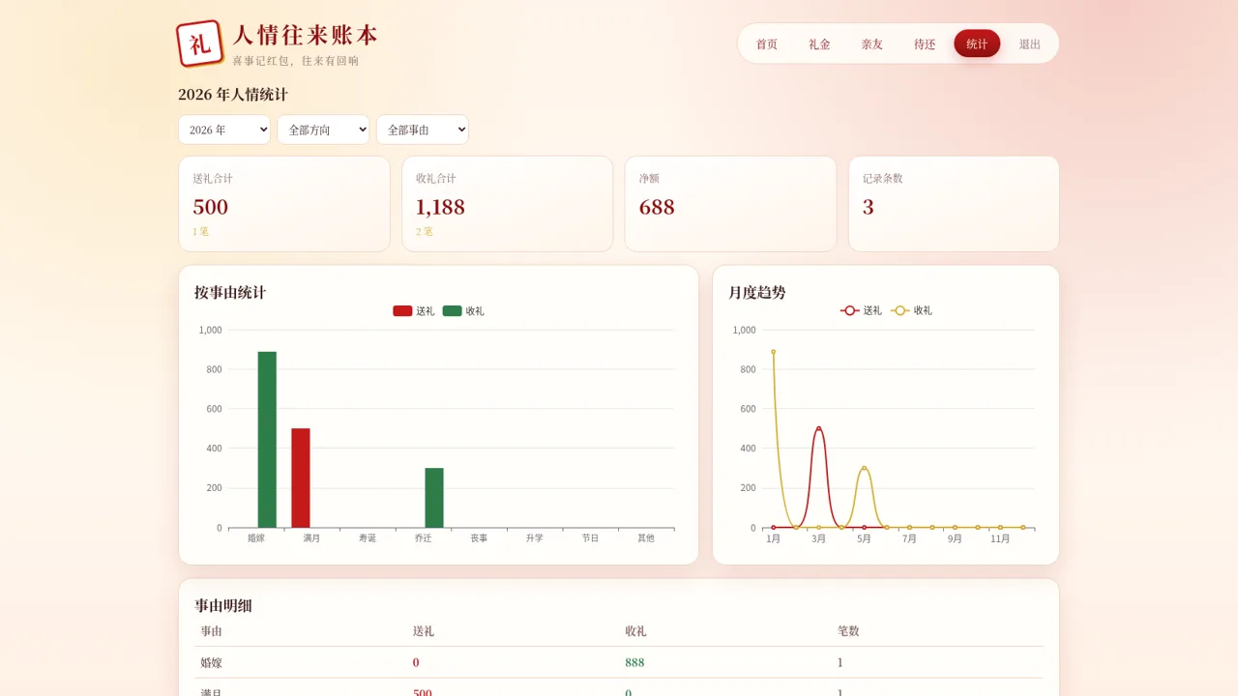
Task: Click the 记录条数 value 3
Action: point(869,207)
